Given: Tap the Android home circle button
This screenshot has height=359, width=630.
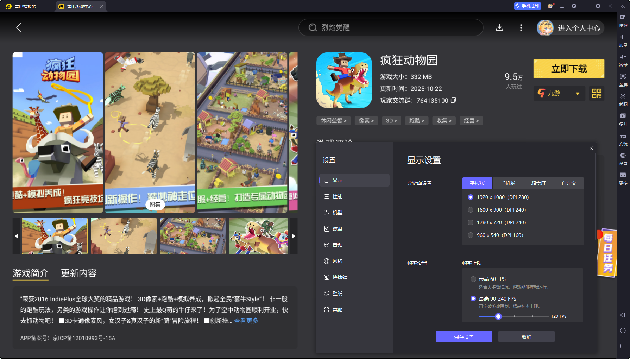Looking at the screenshot, I should 623,330.
